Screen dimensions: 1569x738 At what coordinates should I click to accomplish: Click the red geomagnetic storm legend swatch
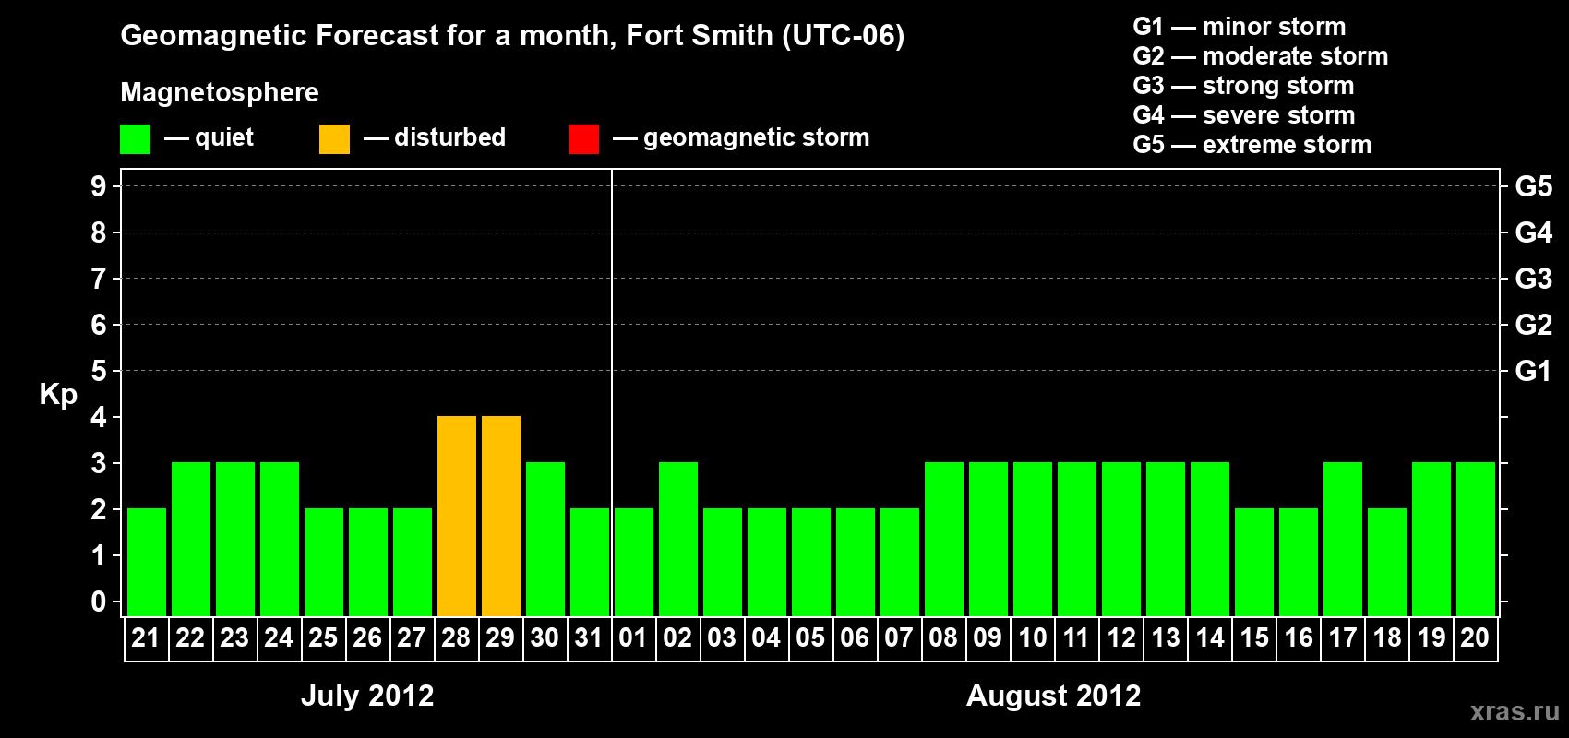[583, 139]
